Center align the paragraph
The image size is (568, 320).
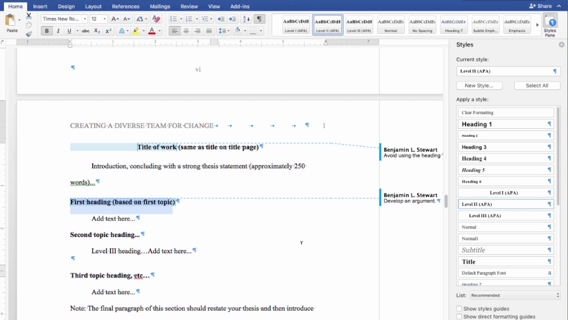click(x=186, y=31)
